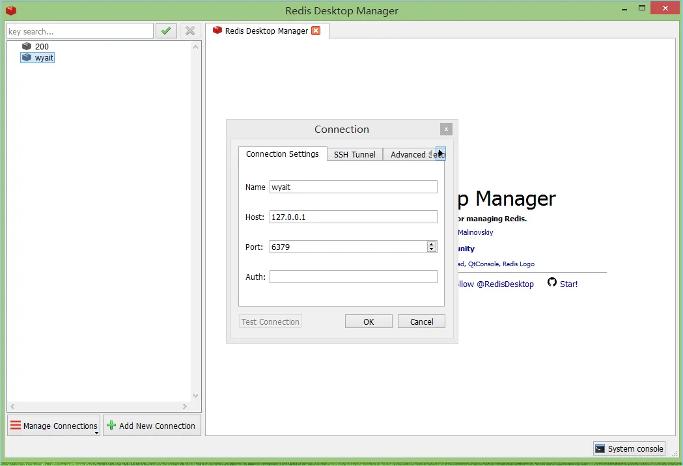
Task: Click the Host input field
Action: coord(354,217)
